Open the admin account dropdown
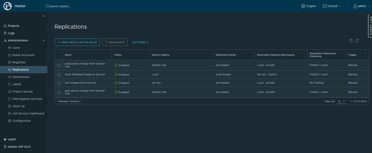Image resolution: width=372 pixels, height=153 pixels. (x=361, y=6)
